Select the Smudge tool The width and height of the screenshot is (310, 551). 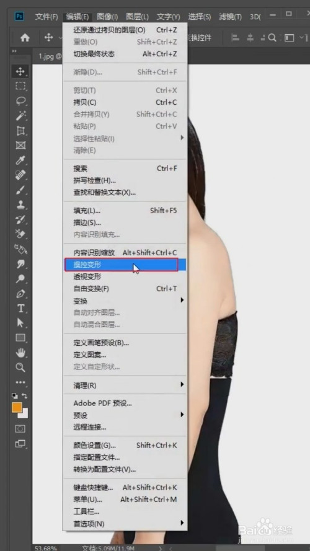(20, 264)
